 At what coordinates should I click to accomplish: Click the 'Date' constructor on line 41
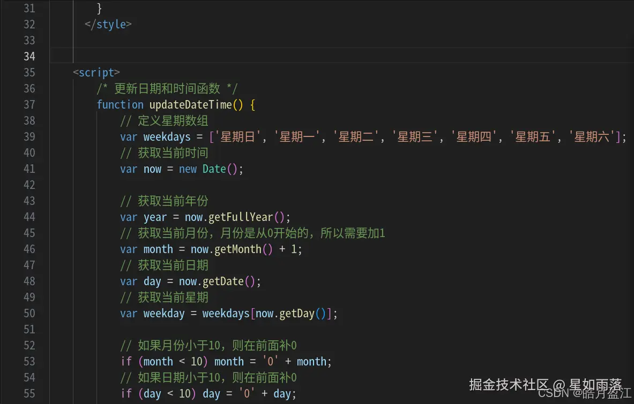point(214,169)
